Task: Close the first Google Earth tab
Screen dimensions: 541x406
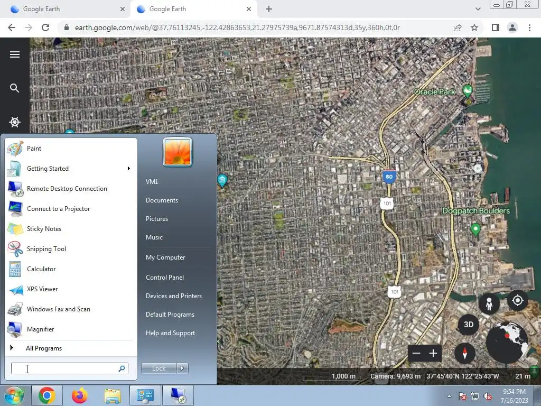Action: pos(122,9)
